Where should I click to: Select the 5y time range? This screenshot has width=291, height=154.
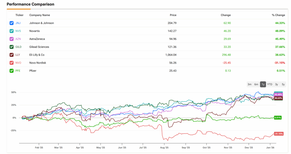click(x=283, y=84)
